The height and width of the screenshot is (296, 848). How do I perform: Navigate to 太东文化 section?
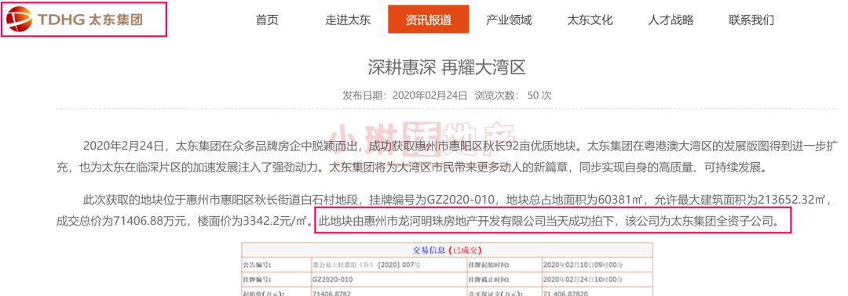(590, 20)
